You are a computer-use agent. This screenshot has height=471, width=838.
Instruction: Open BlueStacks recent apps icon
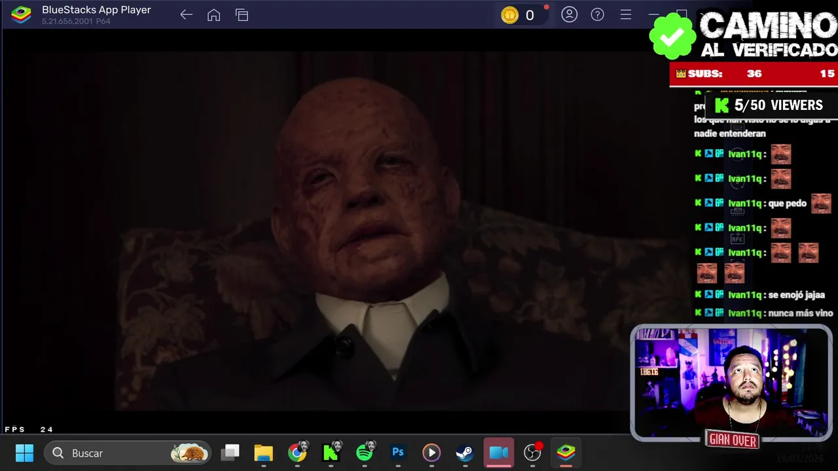[242, 15]
